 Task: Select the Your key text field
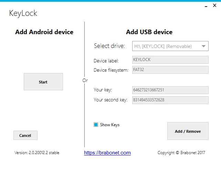click(170, 90)
